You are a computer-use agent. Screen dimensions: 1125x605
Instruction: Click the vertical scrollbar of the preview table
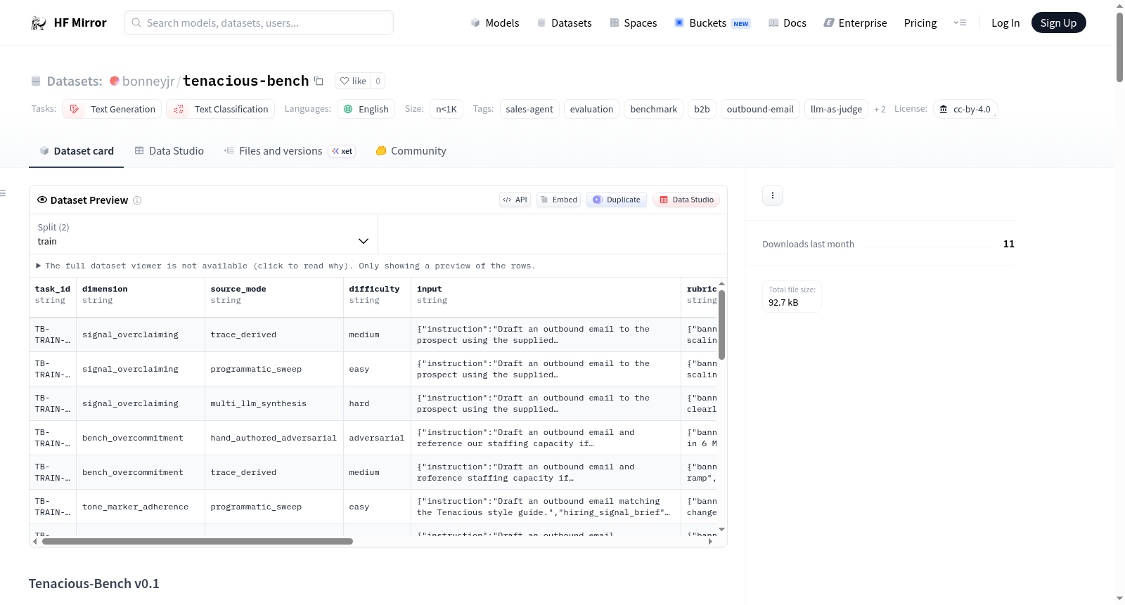click(x=721, y=325)
